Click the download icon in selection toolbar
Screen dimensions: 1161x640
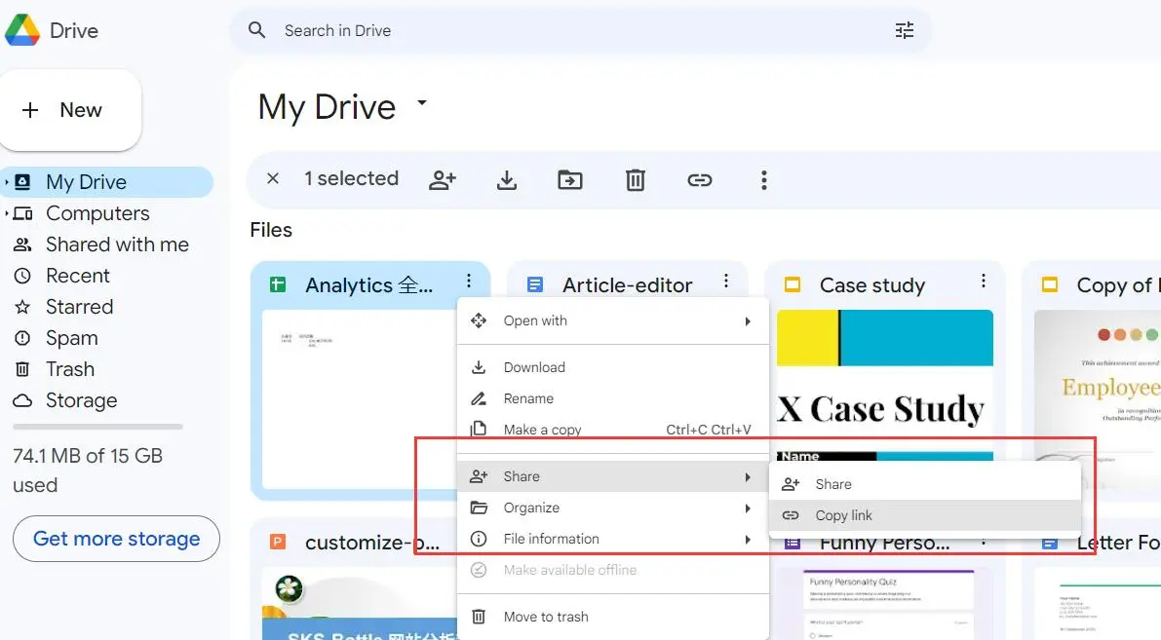(x=507, y=179)
